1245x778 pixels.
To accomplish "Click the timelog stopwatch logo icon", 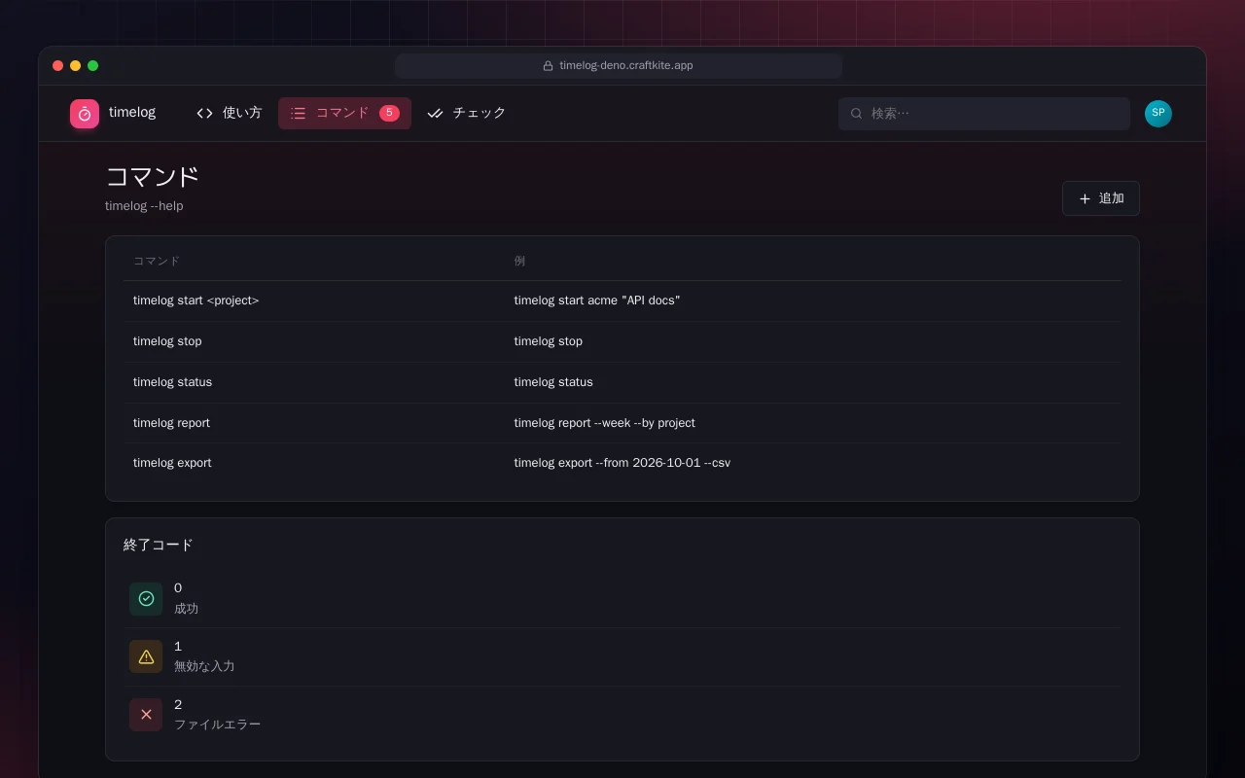I will point(85,114).
